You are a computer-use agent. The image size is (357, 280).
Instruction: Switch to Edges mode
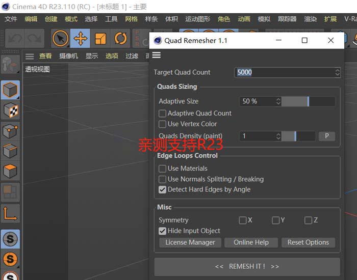coord(10,151)
